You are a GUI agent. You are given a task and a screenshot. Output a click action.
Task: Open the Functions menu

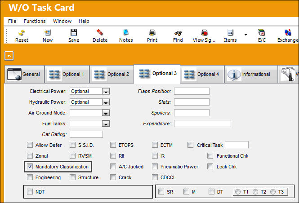click(35, 21)
